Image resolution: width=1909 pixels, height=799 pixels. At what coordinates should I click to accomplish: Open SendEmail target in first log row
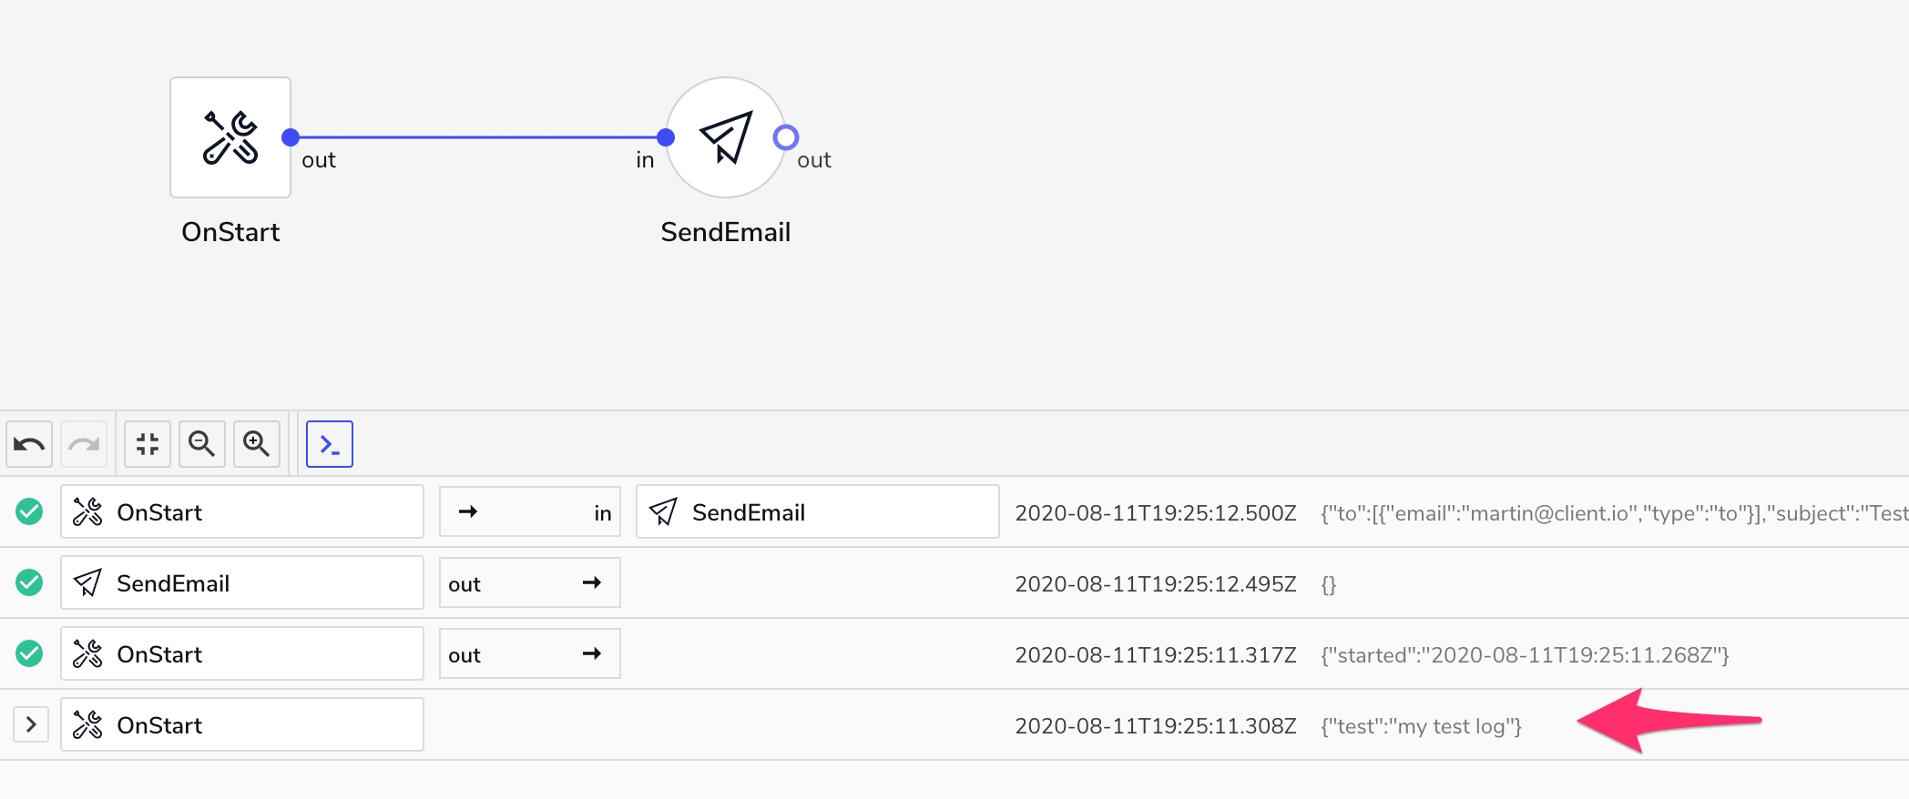click(x=817, y=511)
